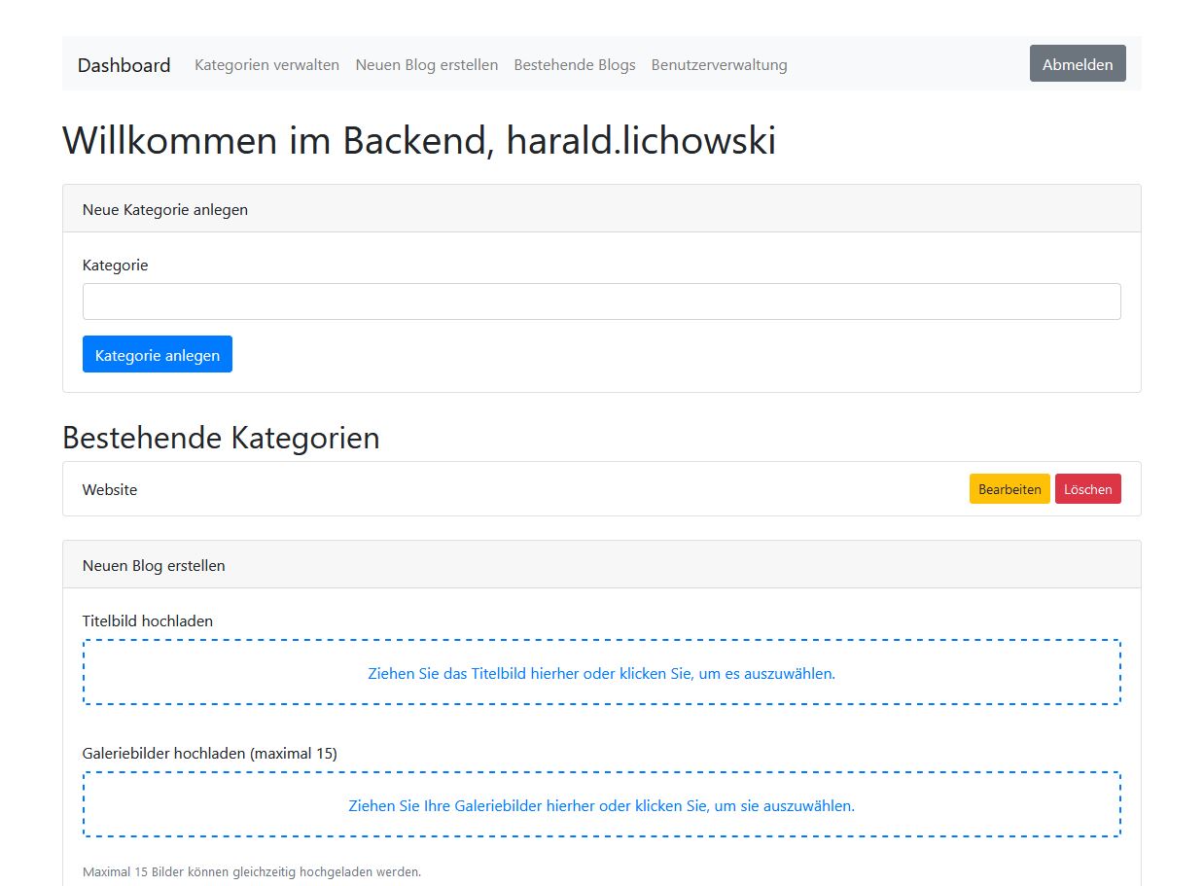Open the Benutzerverwaltung navigation link
Viewport: 1204px width, 886px height.
point(719,64)
